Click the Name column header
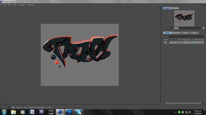The width and height of the screenshot is (206, 115). pos(166,40)
